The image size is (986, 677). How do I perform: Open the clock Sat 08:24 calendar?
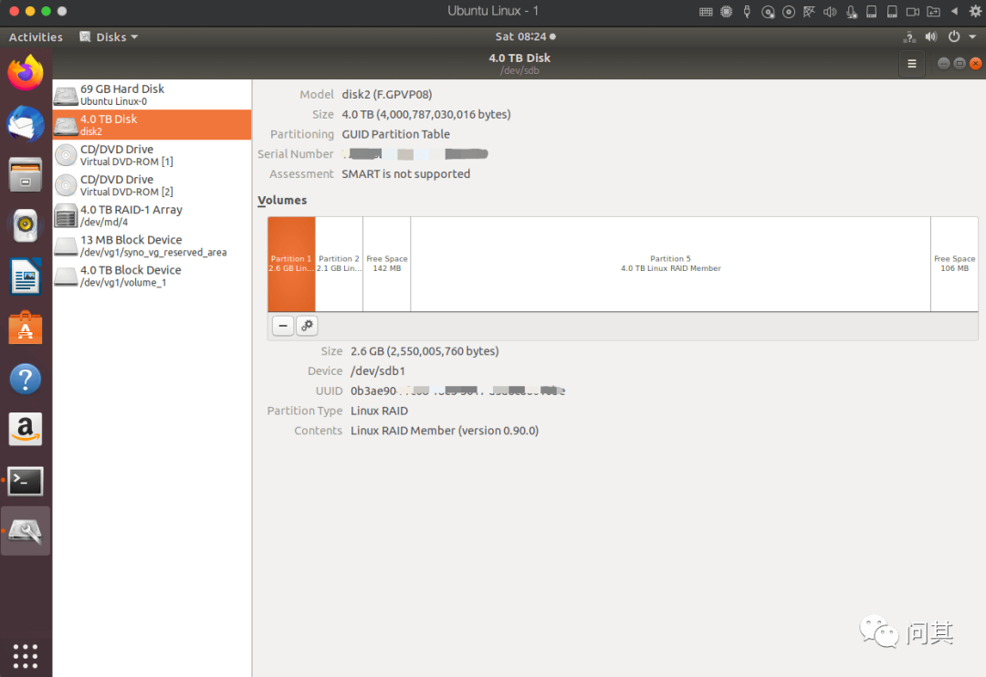pos(525,36)
